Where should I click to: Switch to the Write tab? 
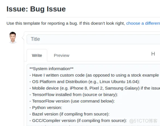pyautogui.click(x=37, y=55)
